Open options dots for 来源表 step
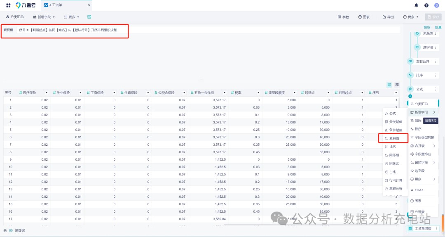Viewport: 445px width, 237px height. [436, 33]
